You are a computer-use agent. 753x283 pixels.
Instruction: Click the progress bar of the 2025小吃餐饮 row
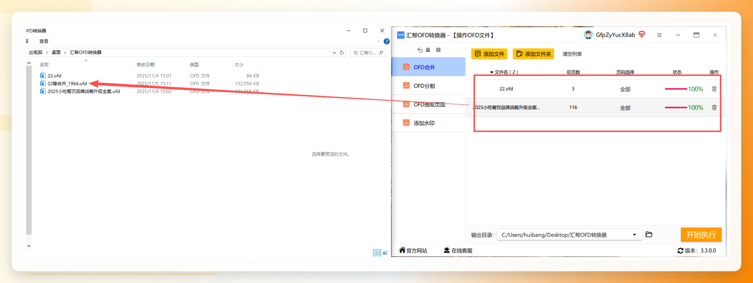pos(676,108)
